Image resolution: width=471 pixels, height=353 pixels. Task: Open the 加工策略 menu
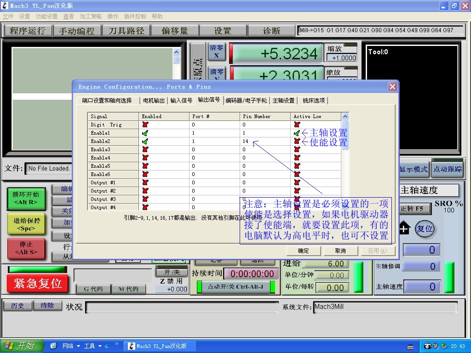click(x=91, y=17)
